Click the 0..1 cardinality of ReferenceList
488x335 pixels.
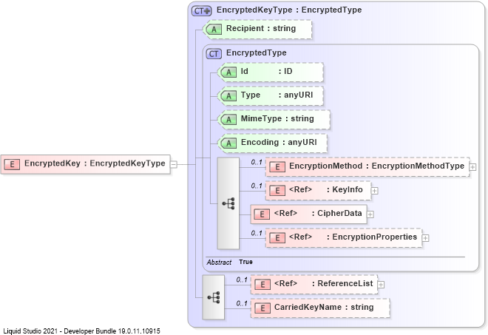pos(242,280)
